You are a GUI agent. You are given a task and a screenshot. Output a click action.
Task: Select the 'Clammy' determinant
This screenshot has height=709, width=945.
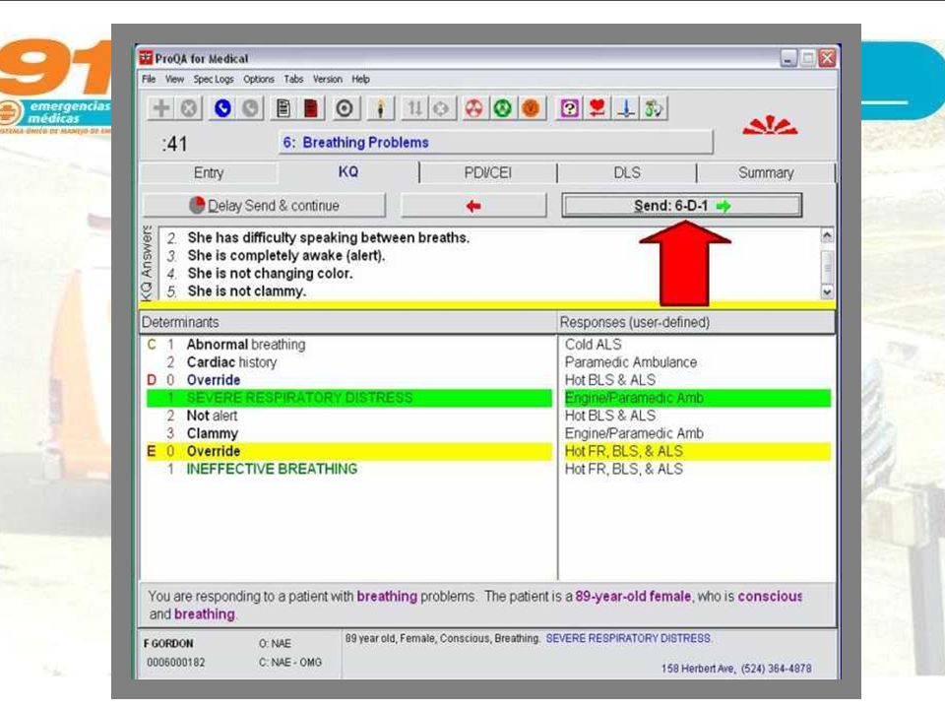coord(213,433)
